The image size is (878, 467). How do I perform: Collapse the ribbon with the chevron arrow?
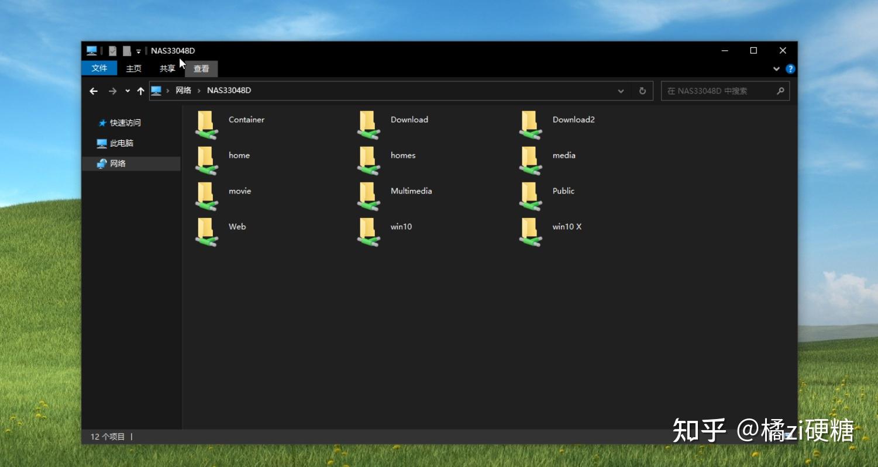[776, 68]
